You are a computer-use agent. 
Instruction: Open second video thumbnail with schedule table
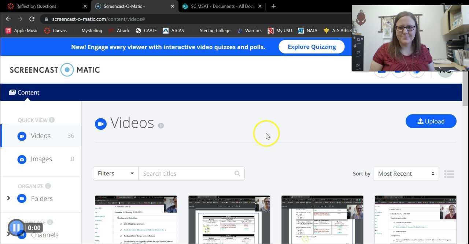tap(229, 220)
